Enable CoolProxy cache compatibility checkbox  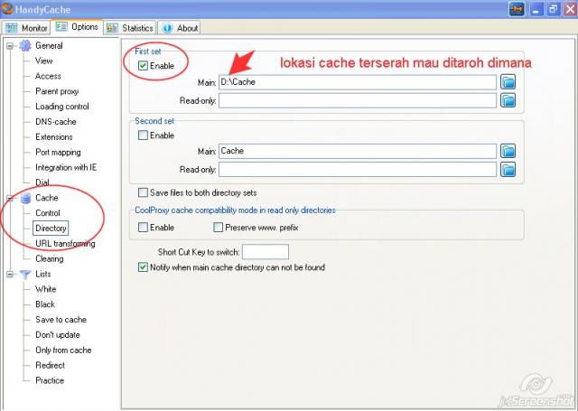pos(143,227)
